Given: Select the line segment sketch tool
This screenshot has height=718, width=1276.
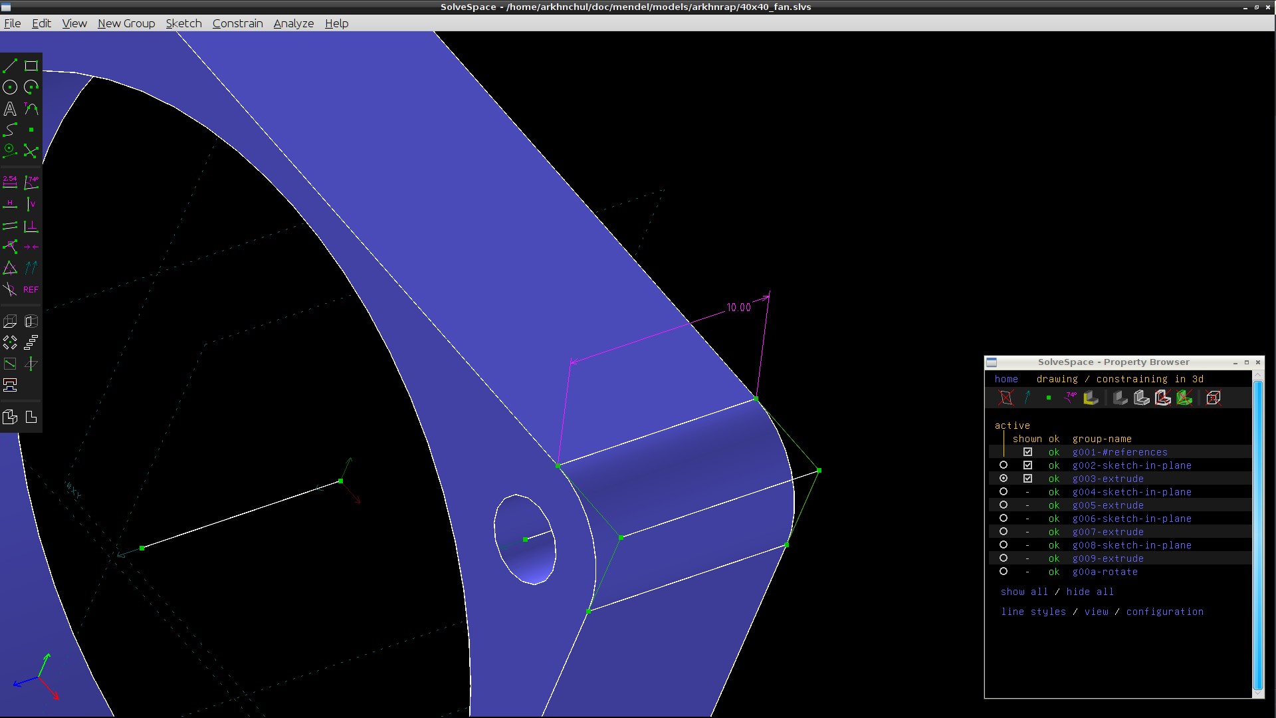Looking at the screenshot, I should pos(10,66).
